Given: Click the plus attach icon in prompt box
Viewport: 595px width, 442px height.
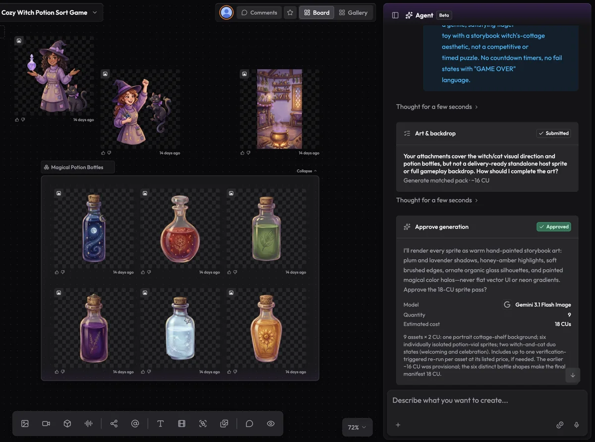Looking at the screenshot, I should [398, 425].
